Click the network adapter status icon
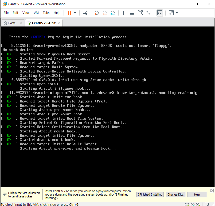This screenshot has height=206, width=215. click(198, 205)
